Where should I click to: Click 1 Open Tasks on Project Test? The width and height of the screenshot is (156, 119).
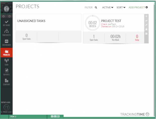point(94,38)
